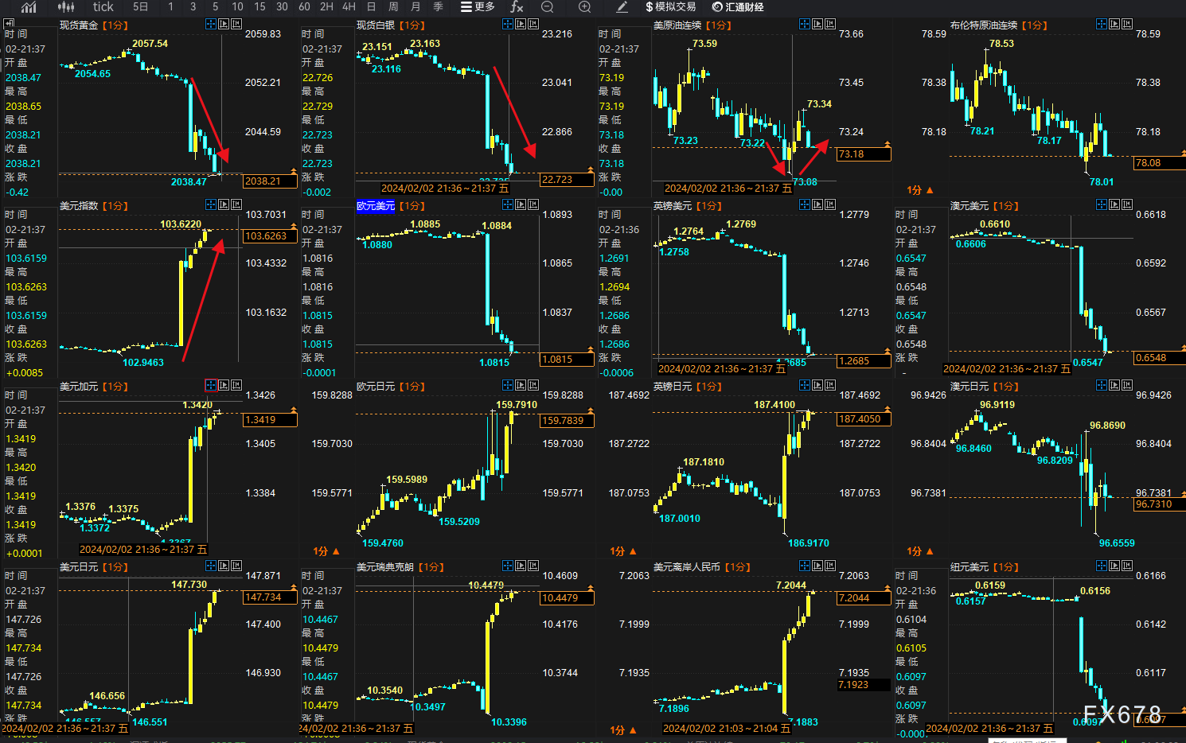Screen dimensions: 1186x743
Task: Click layout icon on 美原油连续 panel
Action: pyautogui.click(x=829, y=25)
